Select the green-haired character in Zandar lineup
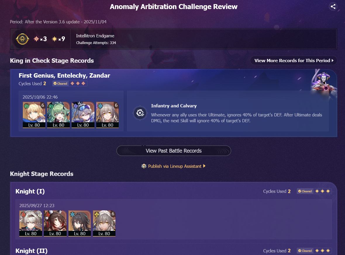The image size is (345, 255). pos(58,115)
